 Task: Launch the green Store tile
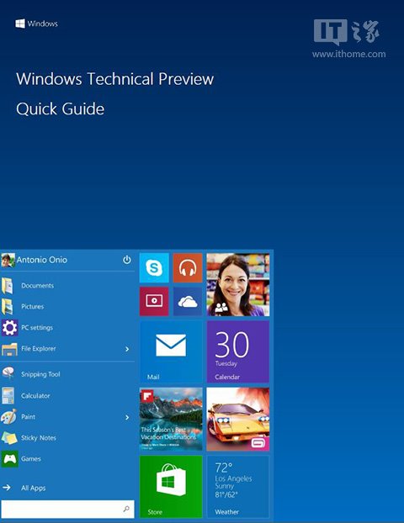pyautogui.click(x=171, y=487)
